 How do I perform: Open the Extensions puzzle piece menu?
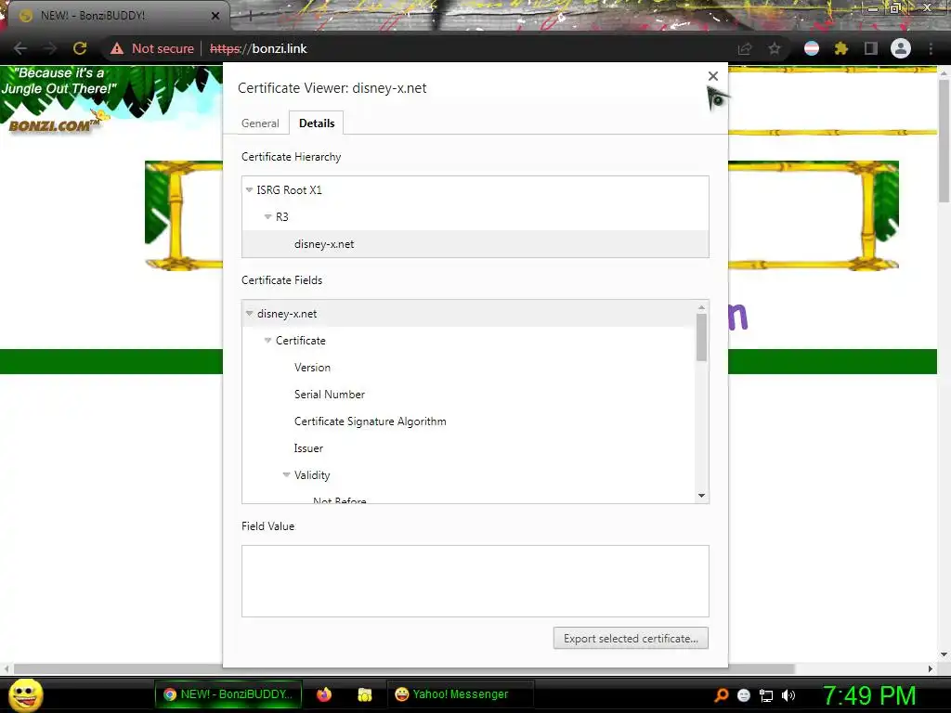click(x=840, y=48)
